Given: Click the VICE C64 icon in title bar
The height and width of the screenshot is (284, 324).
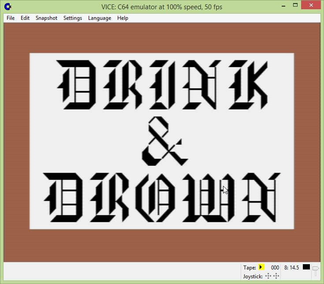Looking at the screenshot, I should pos(8,7).
